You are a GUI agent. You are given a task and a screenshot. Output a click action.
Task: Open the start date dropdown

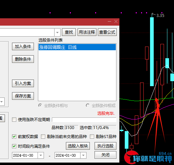click(x=41, y=155)
